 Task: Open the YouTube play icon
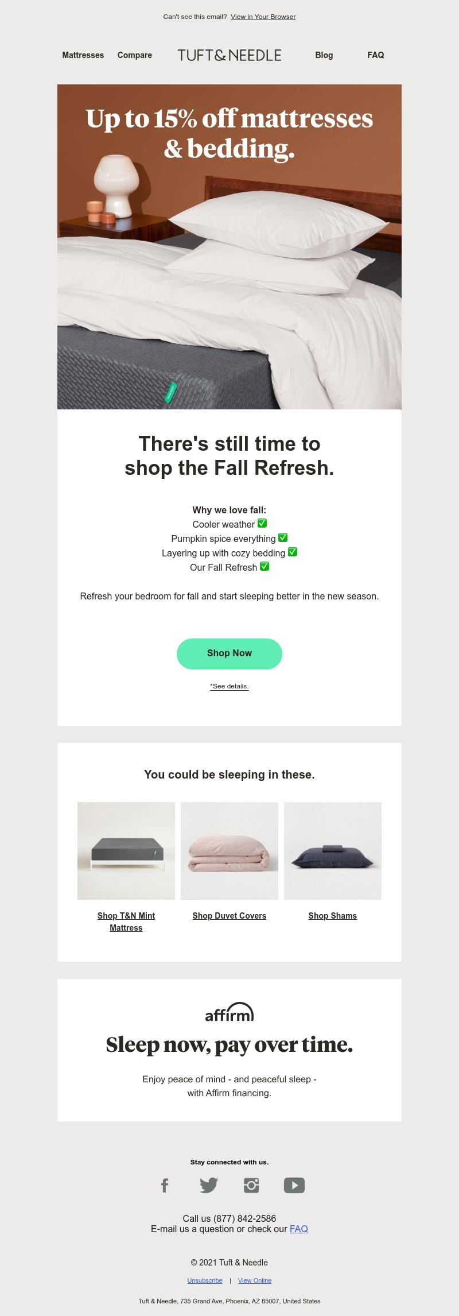click(294, 1185)
